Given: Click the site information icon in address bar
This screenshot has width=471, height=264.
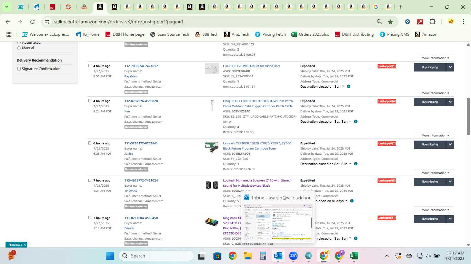Looking at the screenshot, I should pyautogui.click(x=47, y=22).
